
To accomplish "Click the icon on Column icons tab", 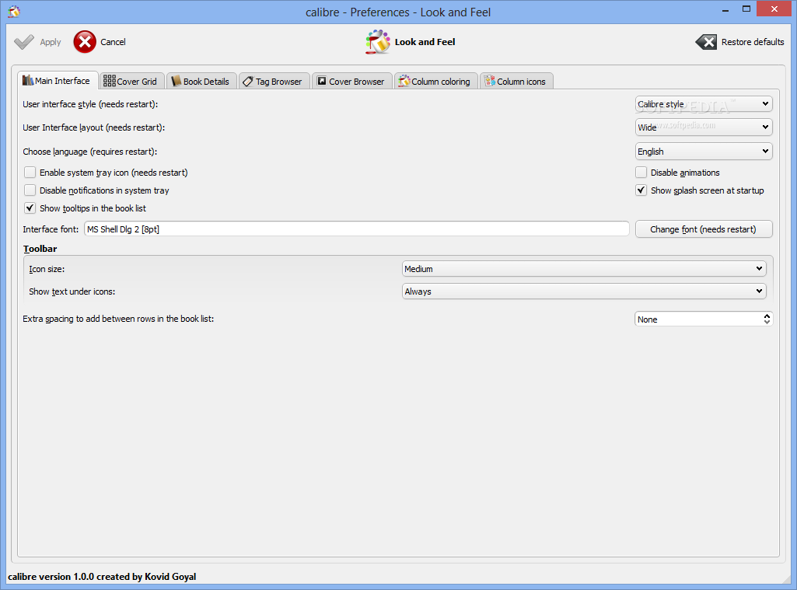I will pos(490,81).
